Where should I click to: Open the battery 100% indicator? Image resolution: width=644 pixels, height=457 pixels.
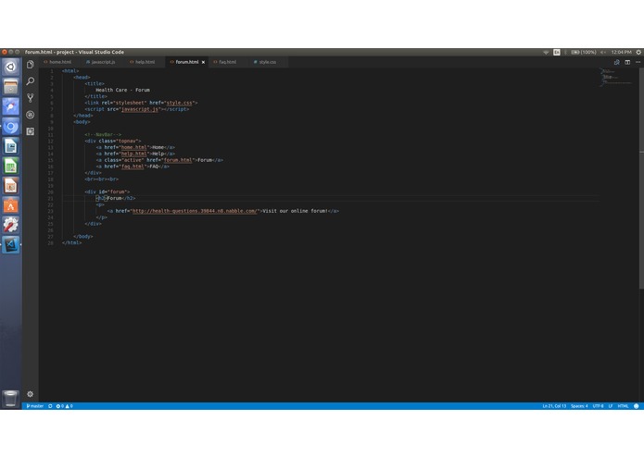click(x=584, y=52)
